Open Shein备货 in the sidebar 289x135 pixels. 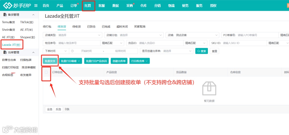(9, 30)
